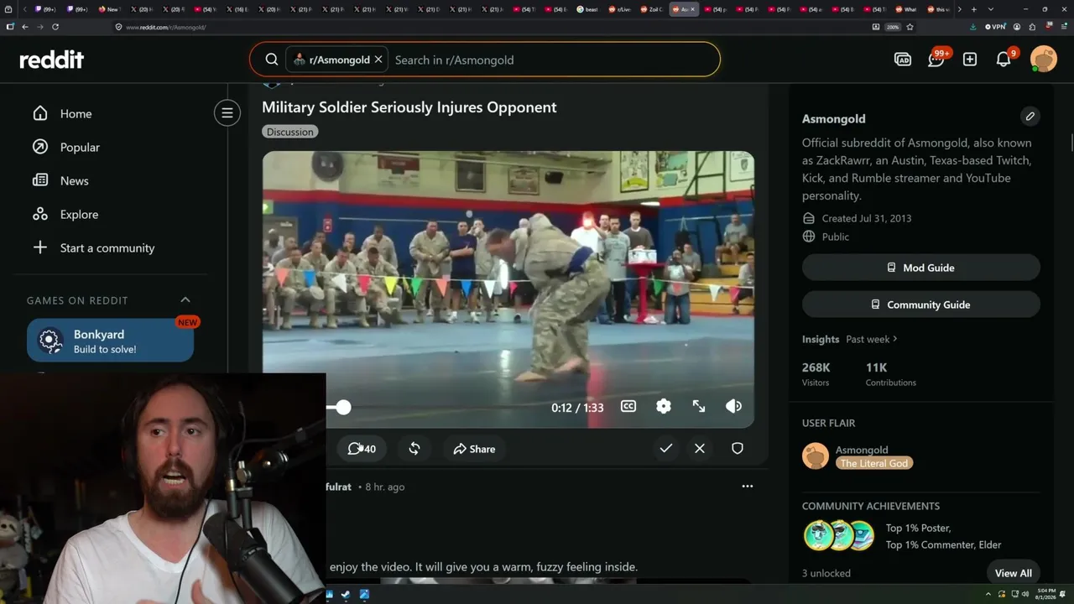This screenshot has width=1074, height=604.
Task: Open the taskbar volume control
Action: [1026, 595]
